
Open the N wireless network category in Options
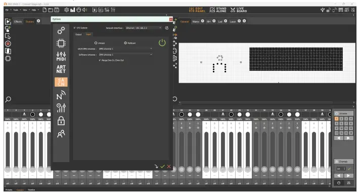[x=61, y=95]
